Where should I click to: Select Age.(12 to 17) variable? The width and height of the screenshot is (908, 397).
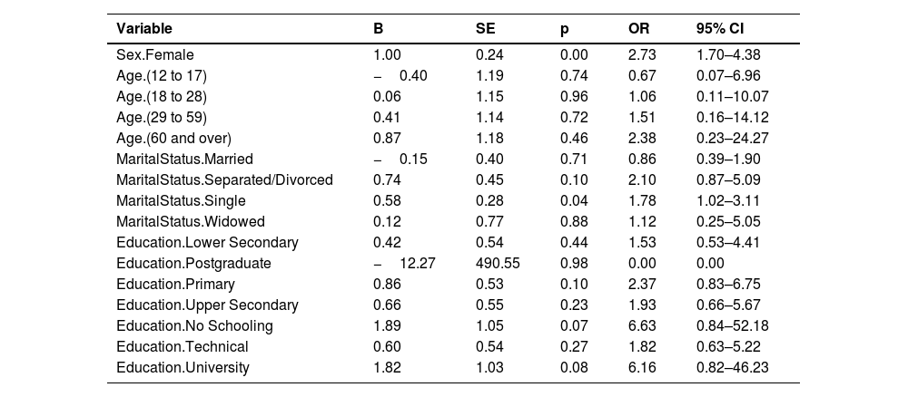coord(162,76)
